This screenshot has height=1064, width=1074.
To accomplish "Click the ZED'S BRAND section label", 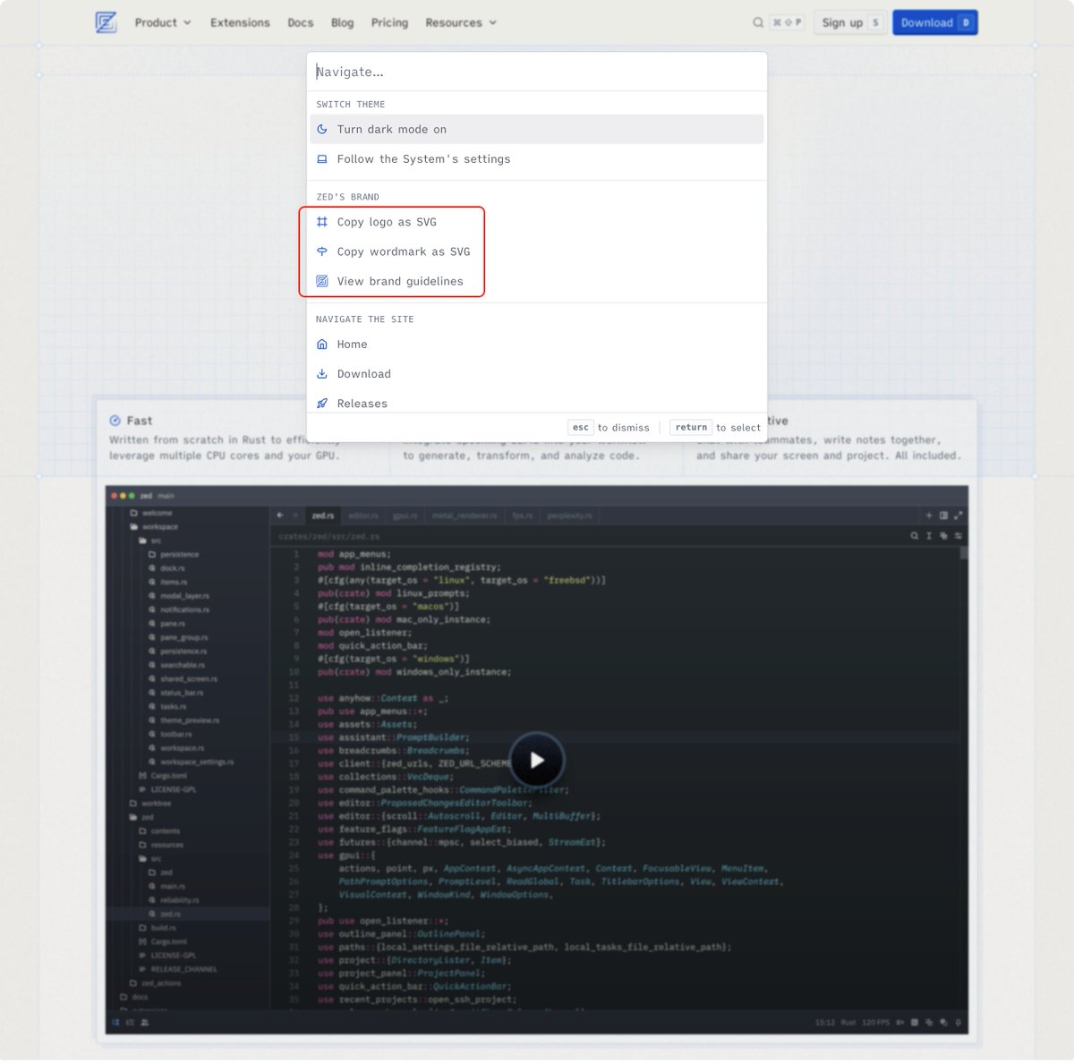I will (x=347, y=197).
